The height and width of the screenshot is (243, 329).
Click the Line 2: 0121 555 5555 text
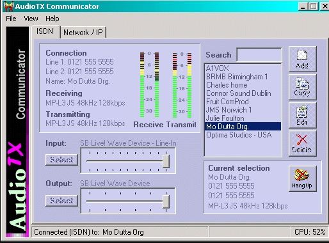[79, 72]
